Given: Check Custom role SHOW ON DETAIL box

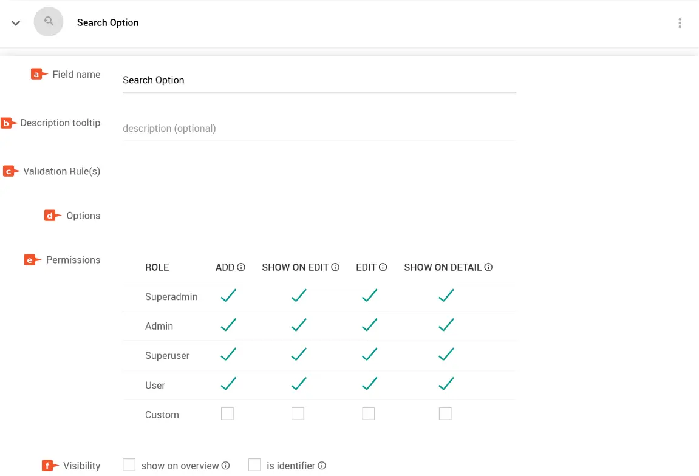Looking at the screenshot, I should [445, 414].
